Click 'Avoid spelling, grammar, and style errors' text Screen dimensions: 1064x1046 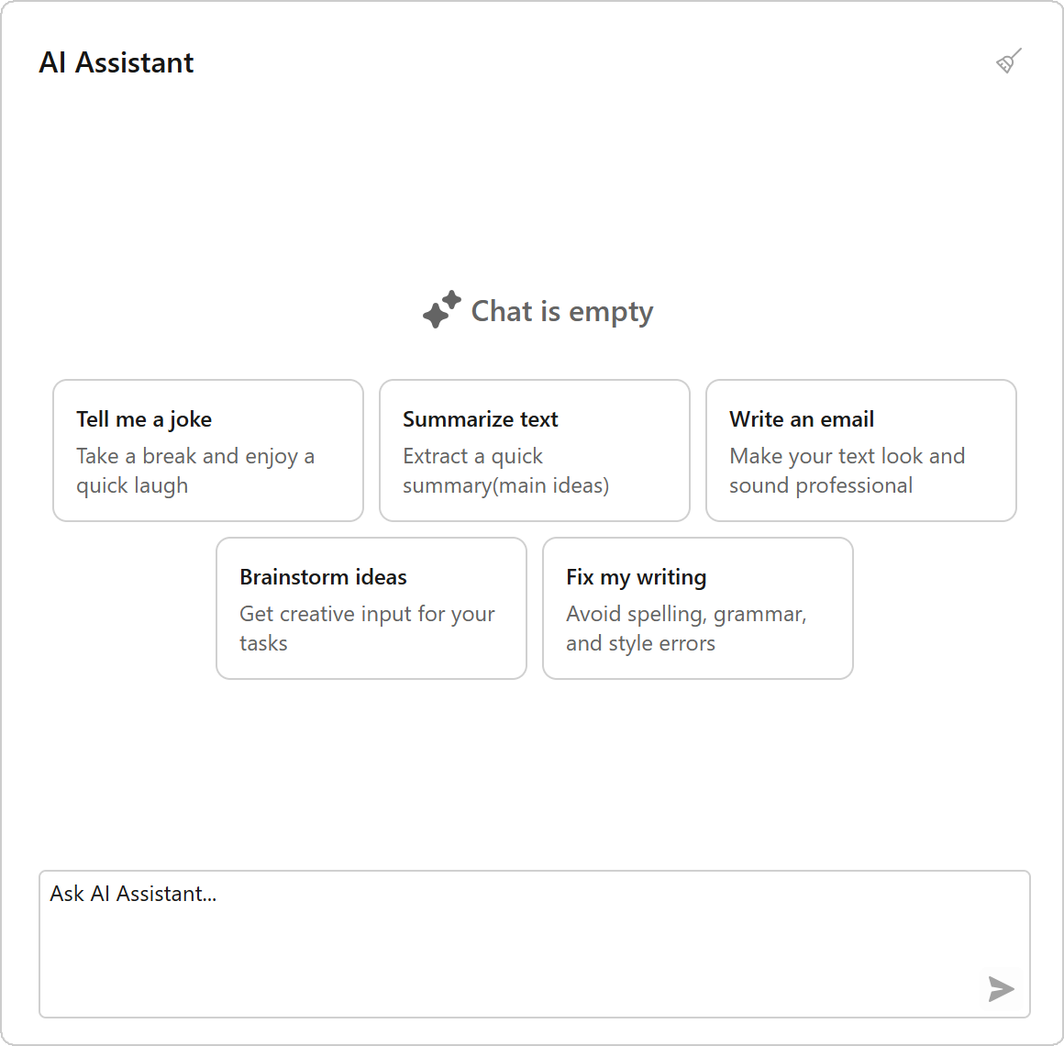686,629
